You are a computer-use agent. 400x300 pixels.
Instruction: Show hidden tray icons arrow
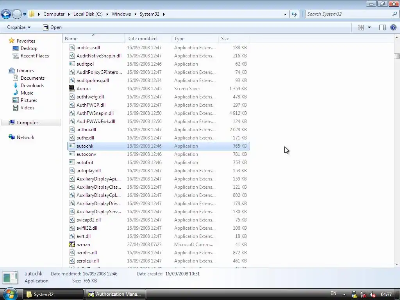click(345, 295)
